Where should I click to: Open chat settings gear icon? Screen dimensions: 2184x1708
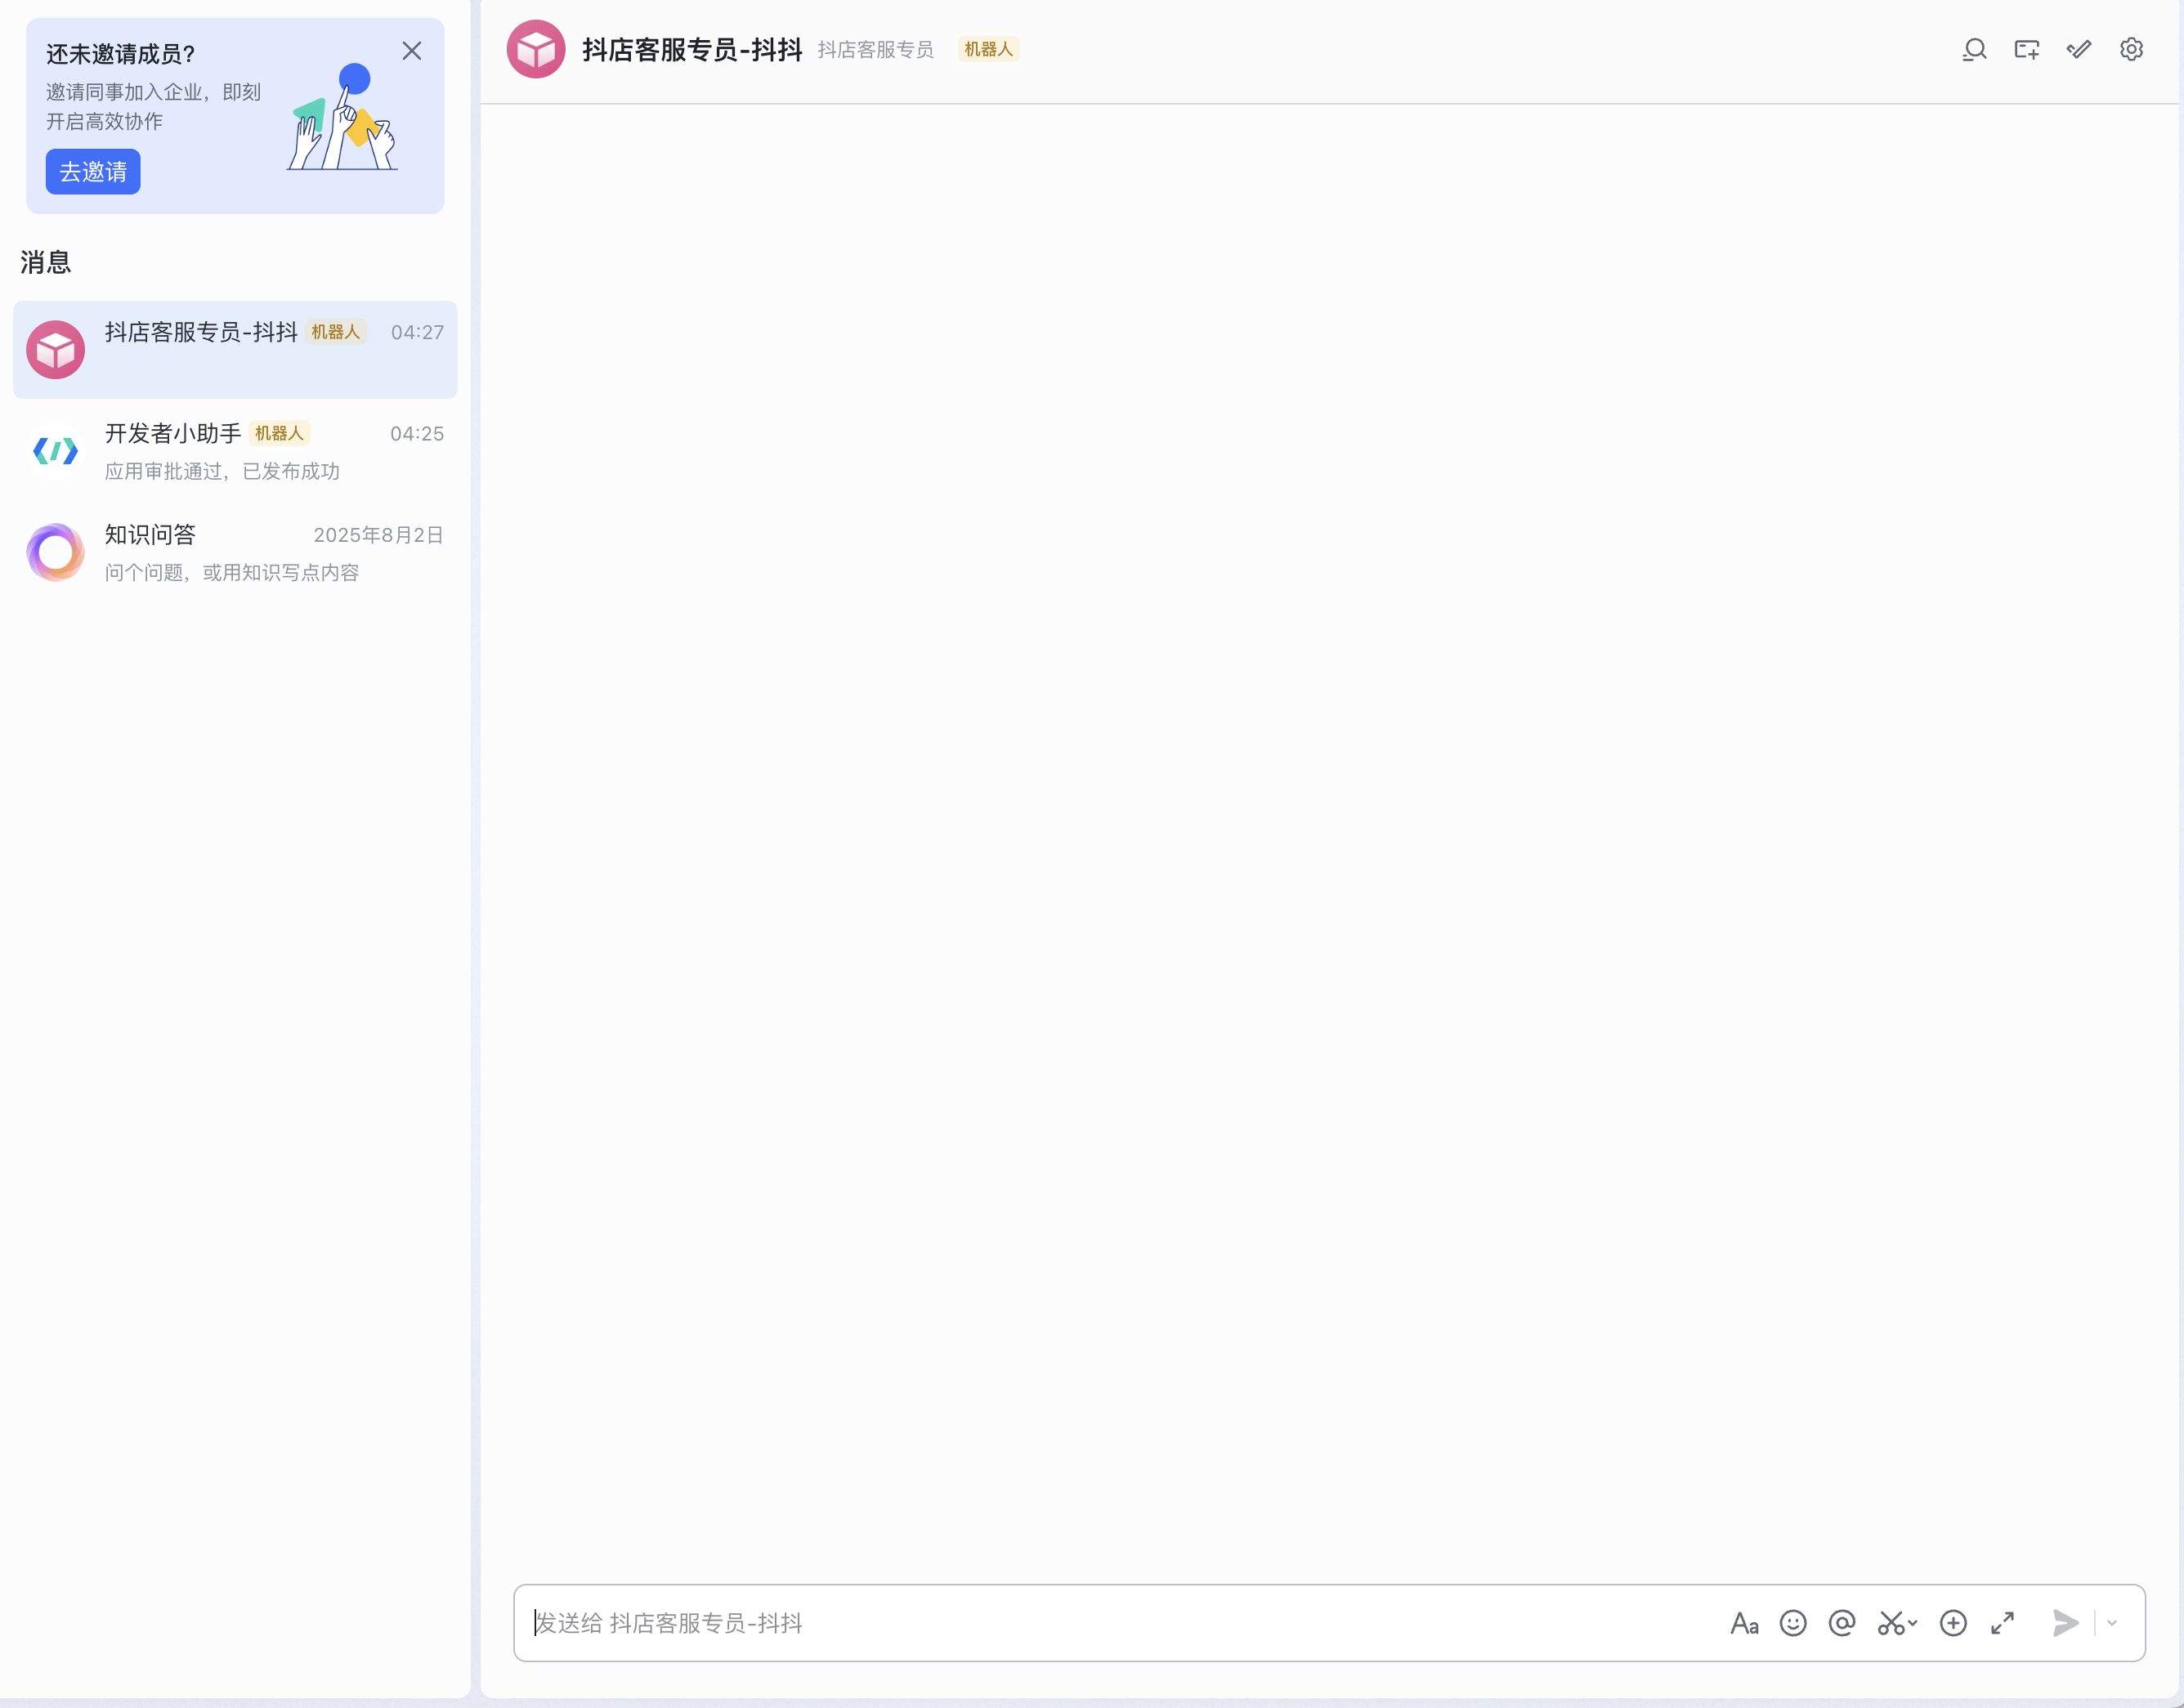[2131, 49]
